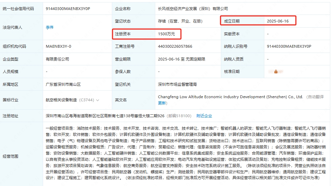Select company name 长风低空经济产业发展（深圳）有限公司
332x186 pixels.
pos(193,9)
